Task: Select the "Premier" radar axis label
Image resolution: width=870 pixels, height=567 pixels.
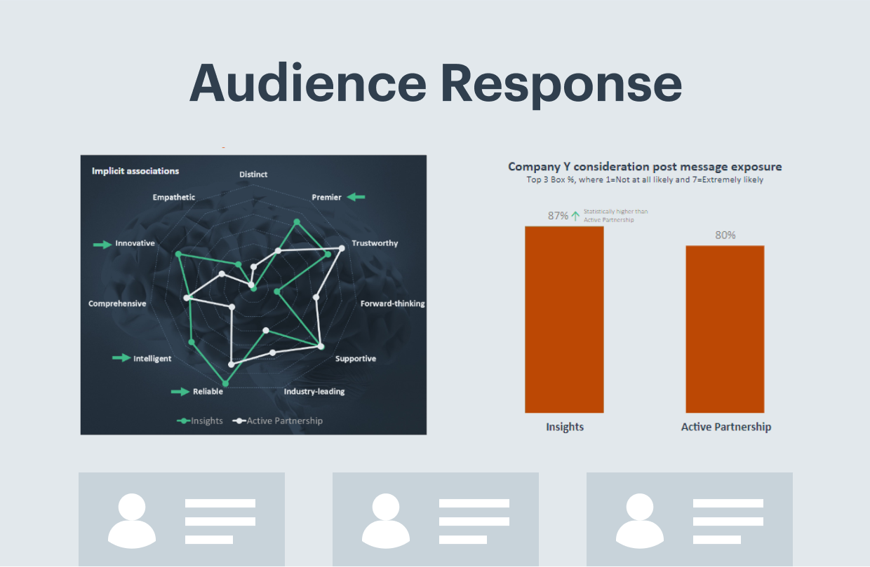Action: (x=327, y=198)
